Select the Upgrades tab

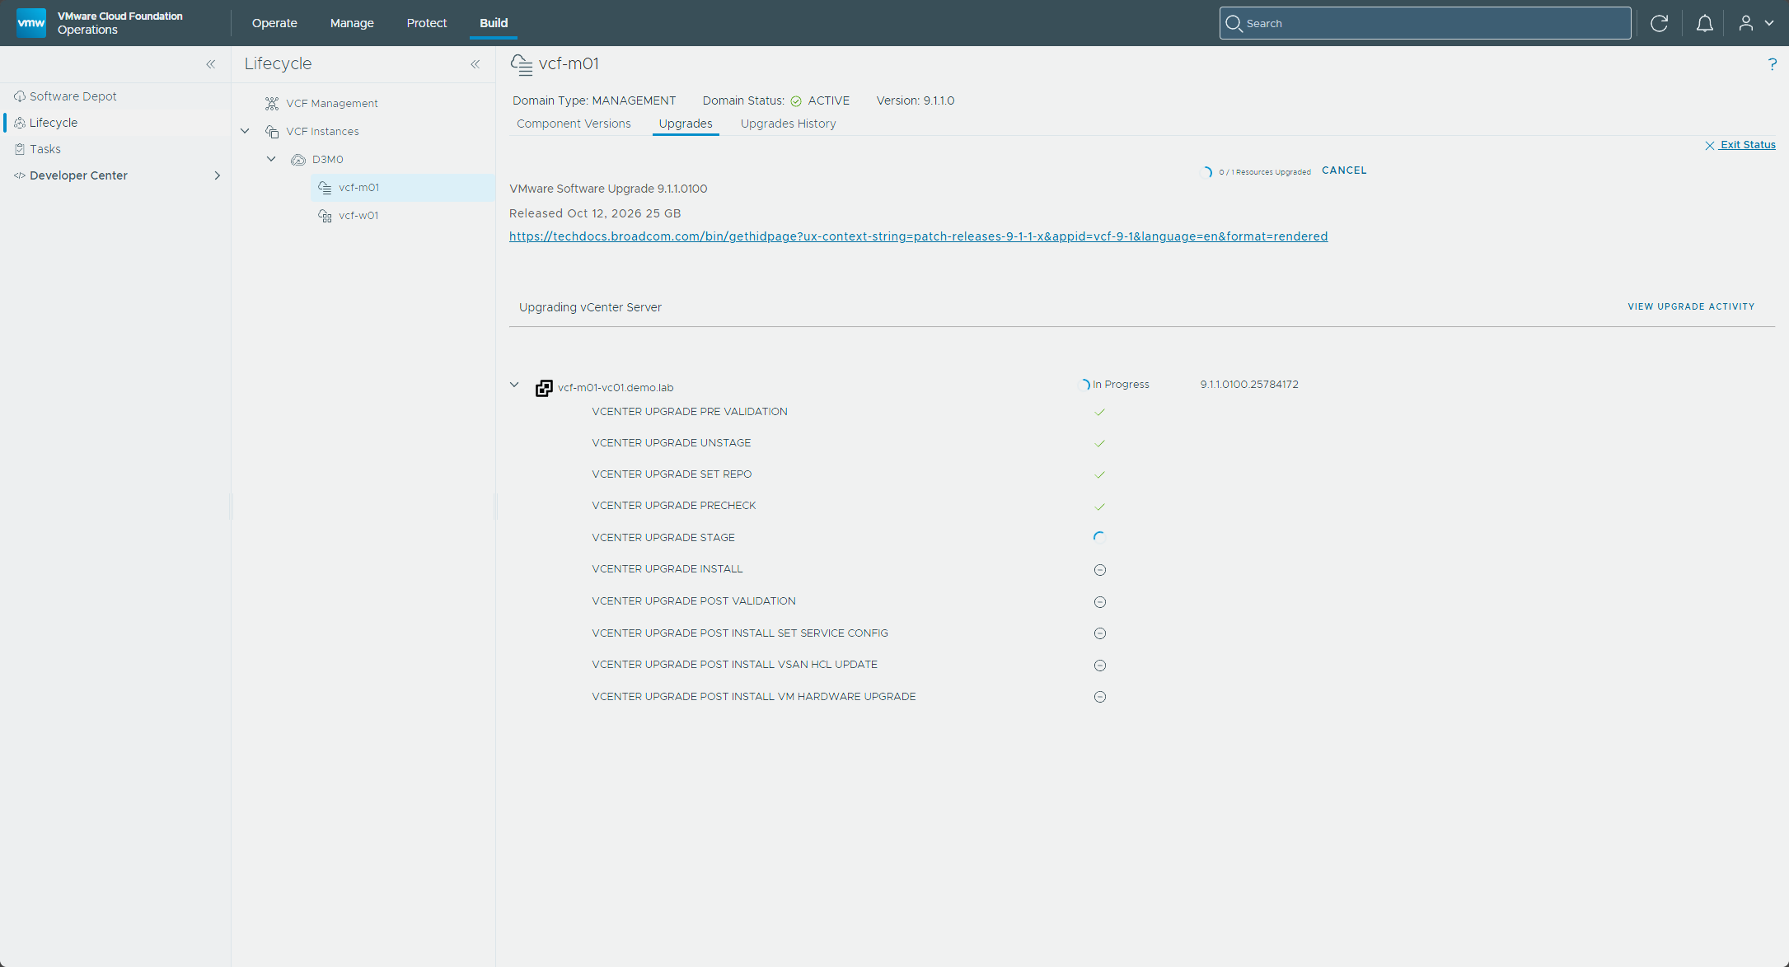[x=686, y=124]
